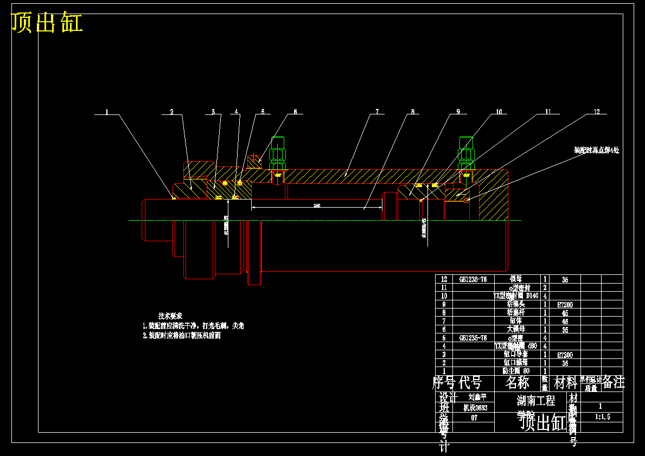Click the 技术要求 heading
645x456 pixels.
click(x=170, y=316)
